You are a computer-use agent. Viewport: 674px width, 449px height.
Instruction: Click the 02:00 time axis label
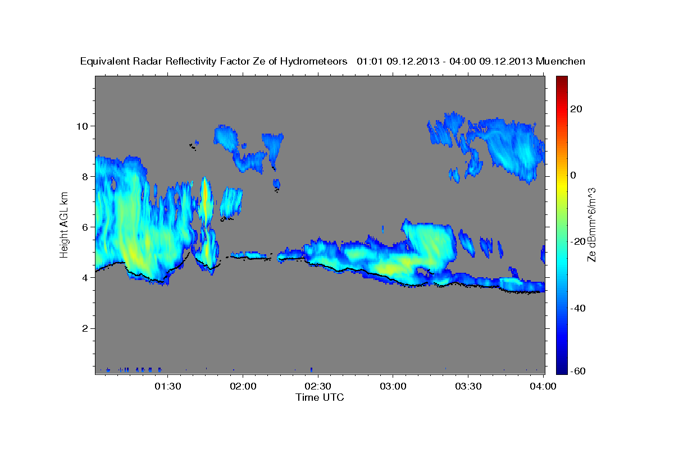(243, 386)
